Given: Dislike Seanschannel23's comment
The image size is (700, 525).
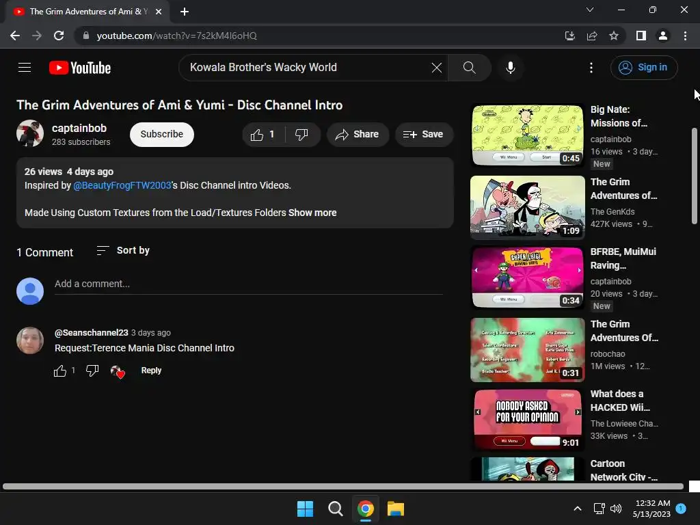Looking at the screenshot, I should (x=92, y=371).
